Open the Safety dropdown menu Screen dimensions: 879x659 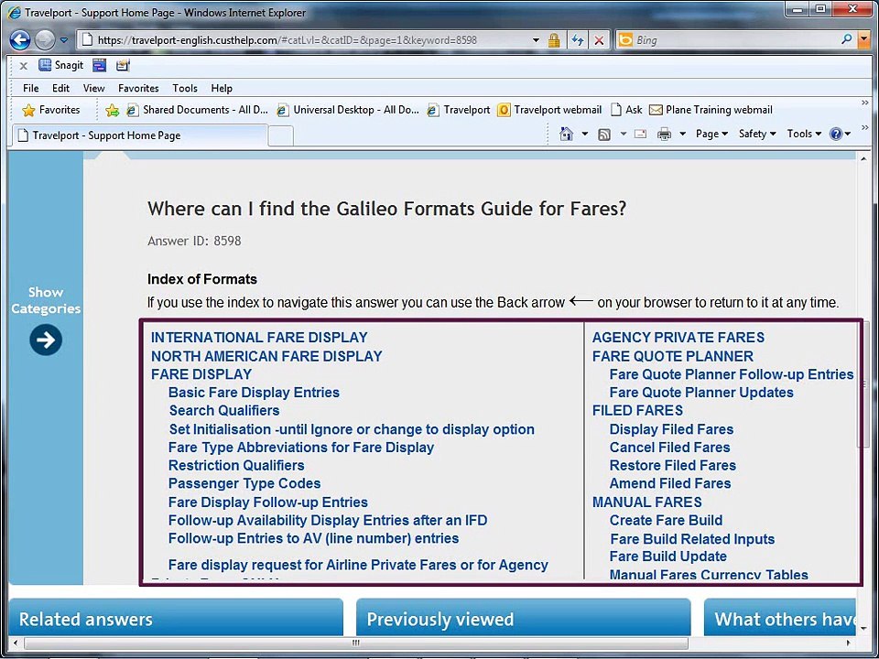point(757,134)
